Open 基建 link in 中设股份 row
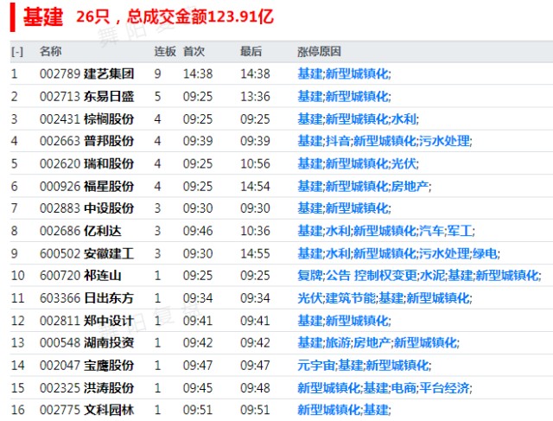This screenshot has height=421, width=553. click(x=310, y=207)
